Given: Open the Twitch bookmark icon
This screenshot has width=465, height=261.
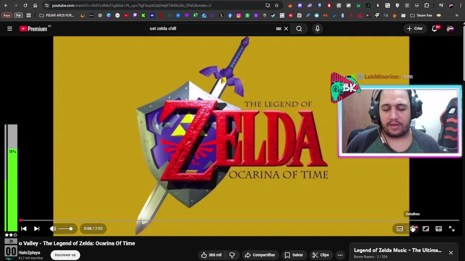Looking at the screenshot, I should click(135, 16).
